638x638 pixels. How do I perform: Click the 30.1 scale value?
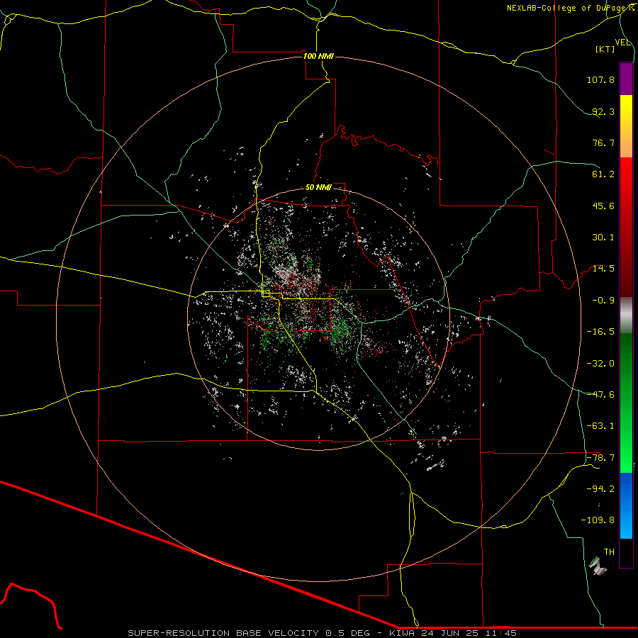pyautogui.click(x=603, y=237)
